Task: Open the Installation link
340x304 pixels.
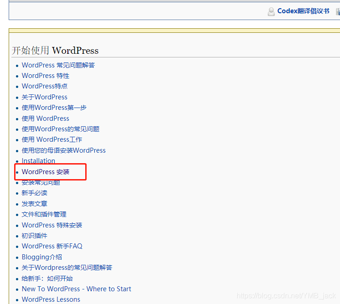Action: pos(38,161)
